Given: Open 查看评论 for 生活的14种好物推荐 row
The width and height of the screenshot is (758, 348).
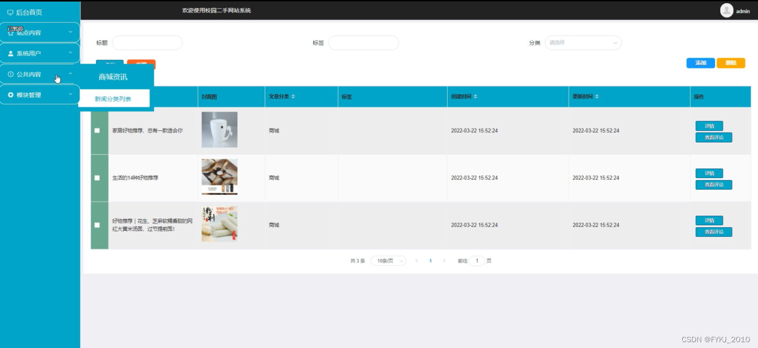Looking at the screenshot, I should point(714,185).
